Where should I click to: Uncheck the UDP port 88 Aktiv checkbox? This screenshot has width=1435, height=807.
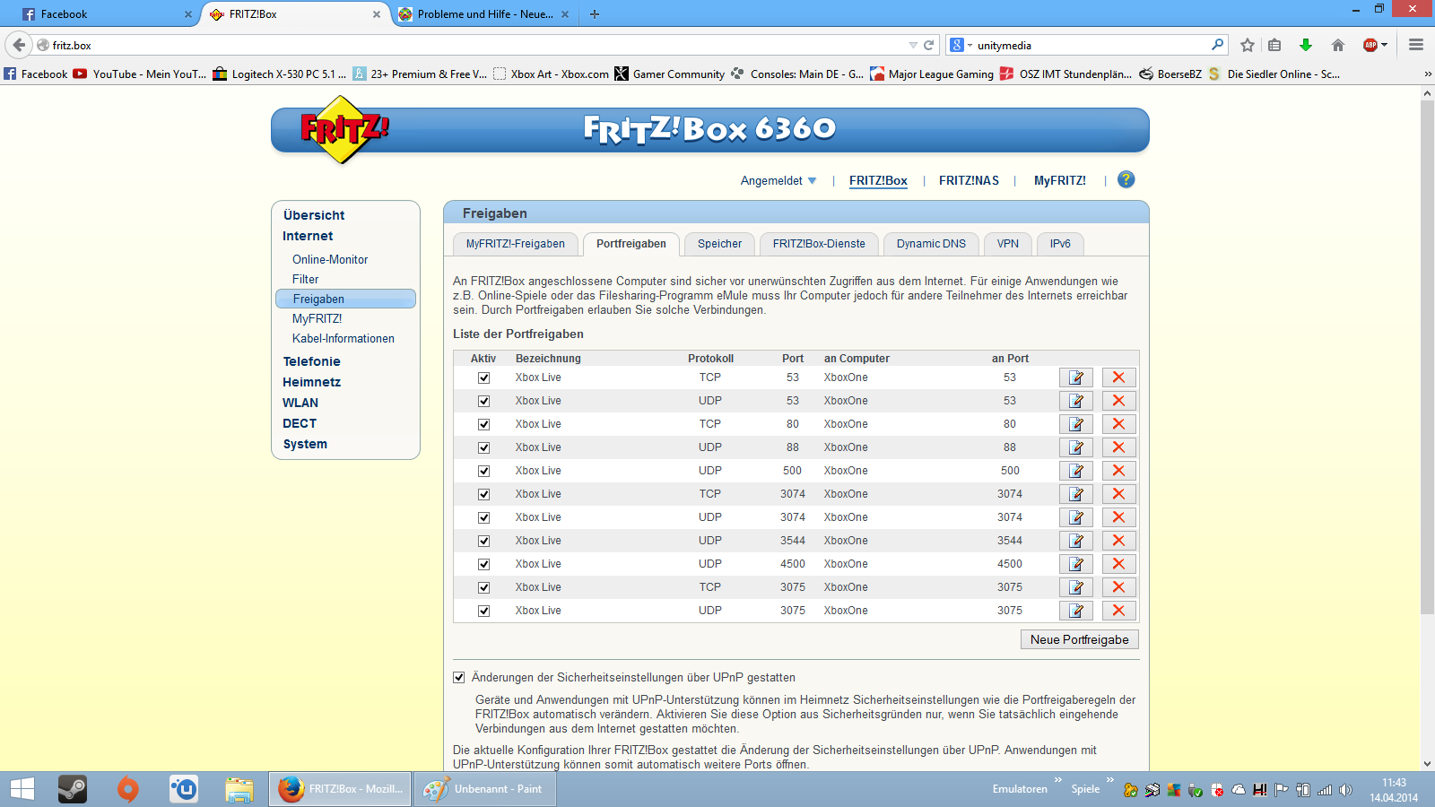483,448
